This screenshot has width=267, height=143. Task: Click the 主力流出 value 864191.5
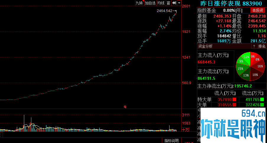pyautogui.click(x=206, y=78)
